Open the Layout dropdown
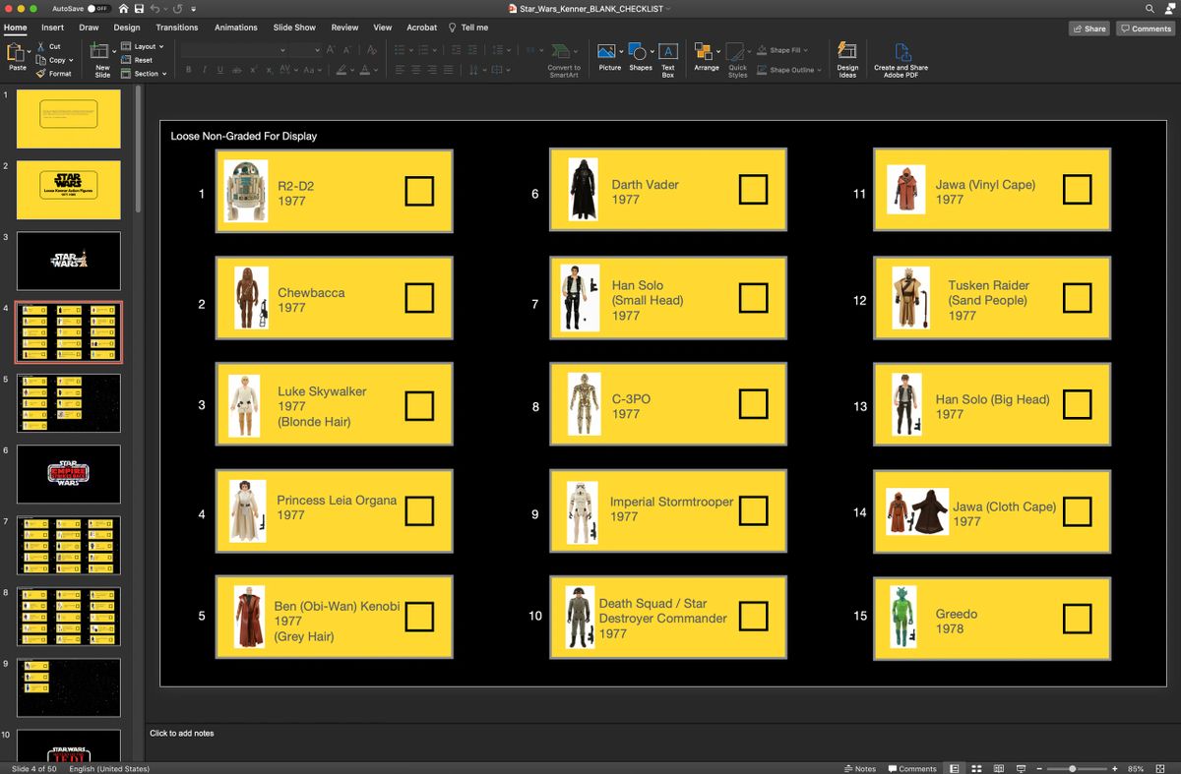This screenshot has height=774, width=1181. [143, 46]
